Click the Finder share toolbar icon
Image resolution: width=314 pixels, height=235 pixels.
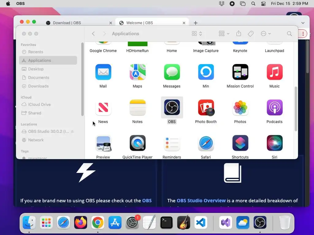point(239,33)
